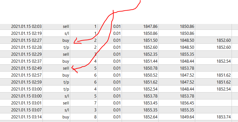238x122 pixels.
Task: Select take-profit value 1851.62 at 02:59
Action: (224, 82)
